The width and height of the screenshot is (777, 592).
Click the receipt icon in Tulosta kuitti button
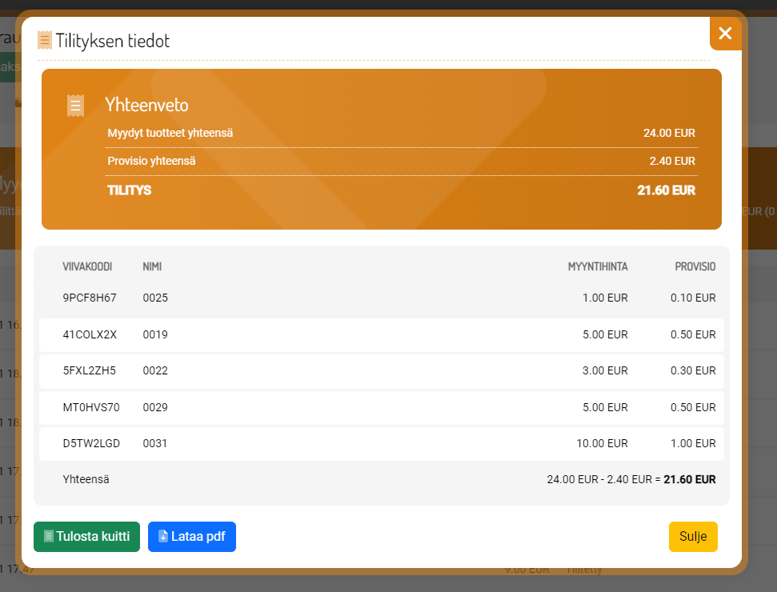(x=48, y=537)
